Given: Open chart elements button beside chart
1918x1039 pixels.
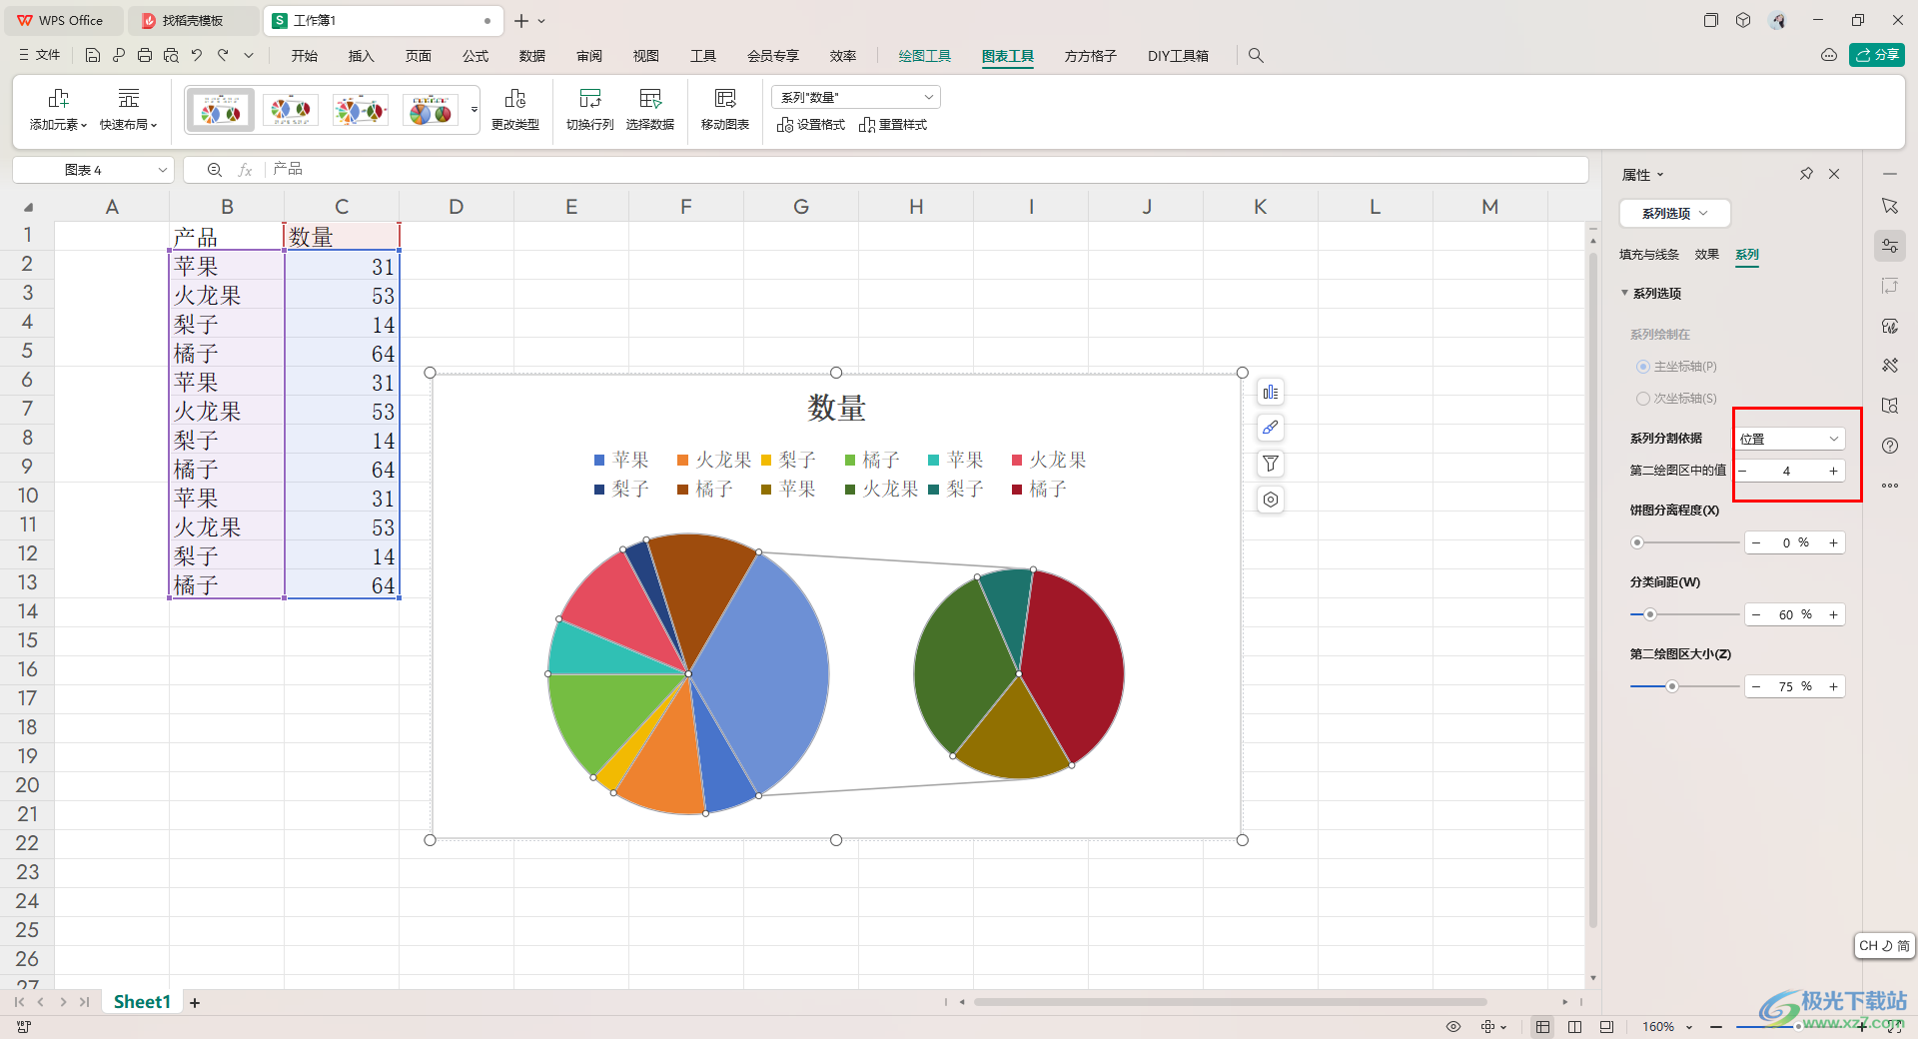Looking at the screenshot, I should click(1270, 392).
